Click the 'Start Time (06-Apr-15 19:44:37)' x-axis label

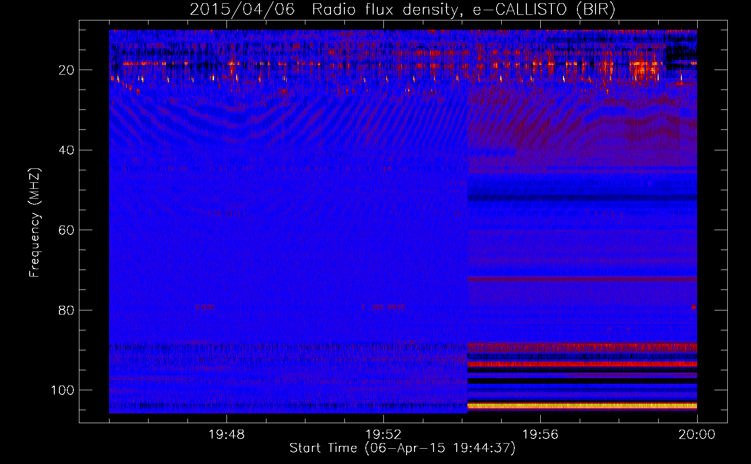[402, 448]
